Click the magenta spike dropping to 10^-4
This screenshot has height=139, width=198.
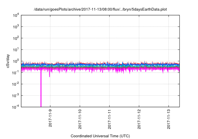click(x=41, y=89)
